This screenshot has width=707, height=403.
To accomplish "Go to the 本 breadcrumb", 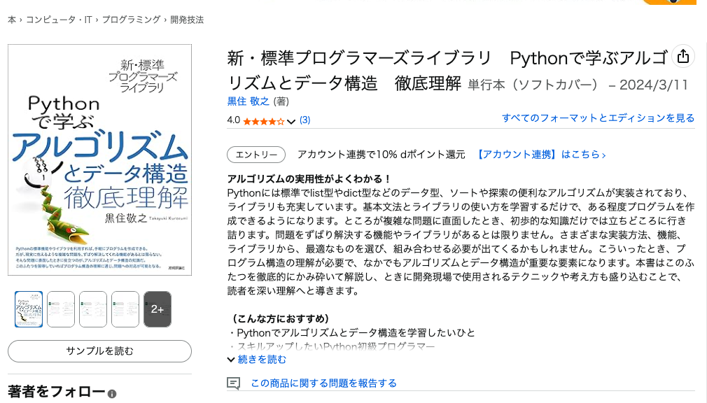I will click(12, 20).
